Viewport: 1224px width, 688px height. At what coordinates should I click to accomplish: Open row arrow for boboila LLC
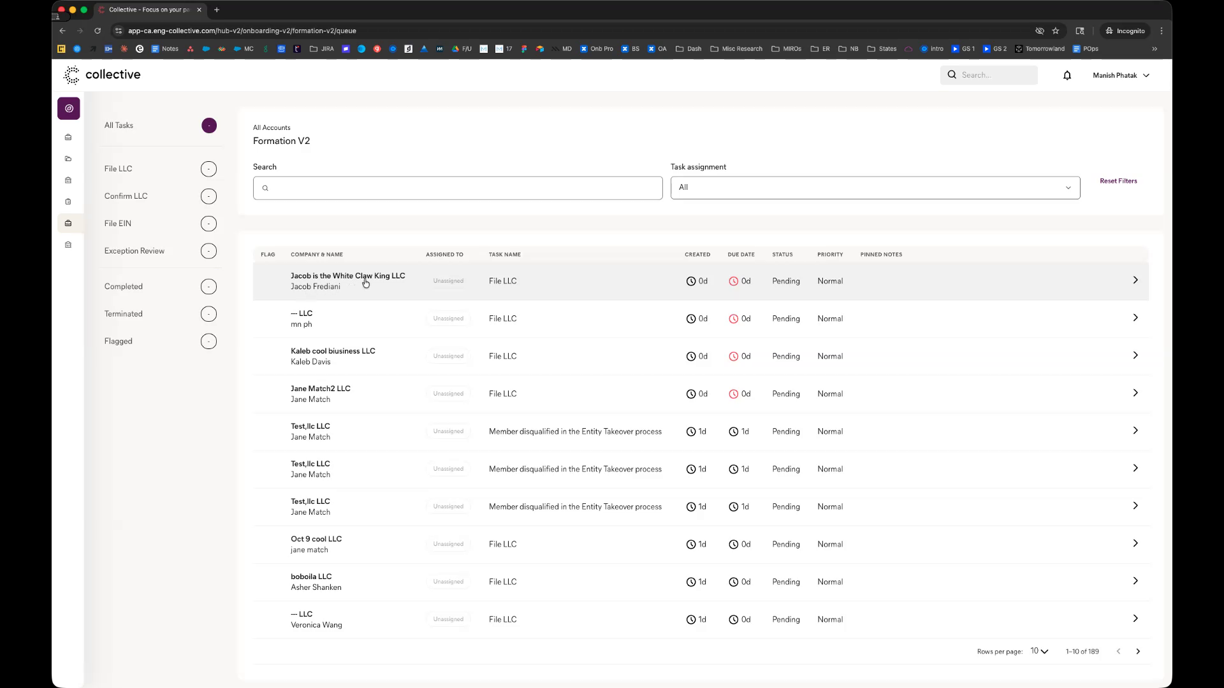tap(1135, 581)
